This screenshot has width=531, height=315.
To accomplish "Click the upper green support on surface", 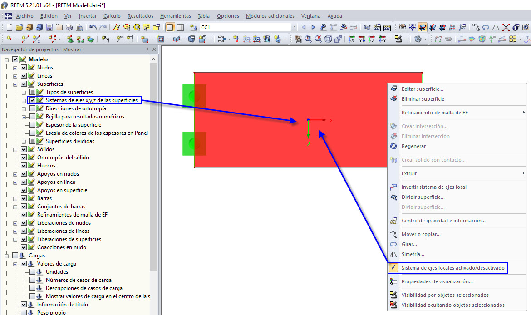I will pyautogui.click(x=194, y=96).
